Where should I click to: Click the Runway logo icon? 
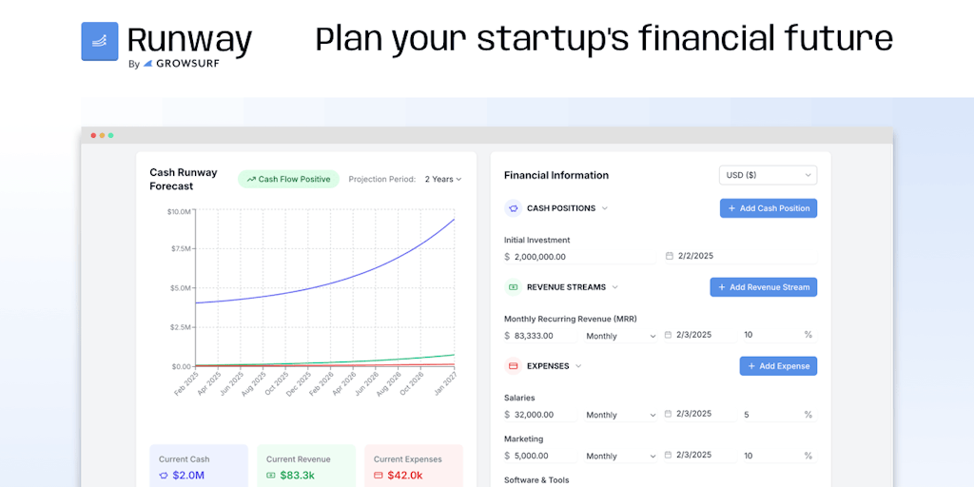click(x=100, y=42)
